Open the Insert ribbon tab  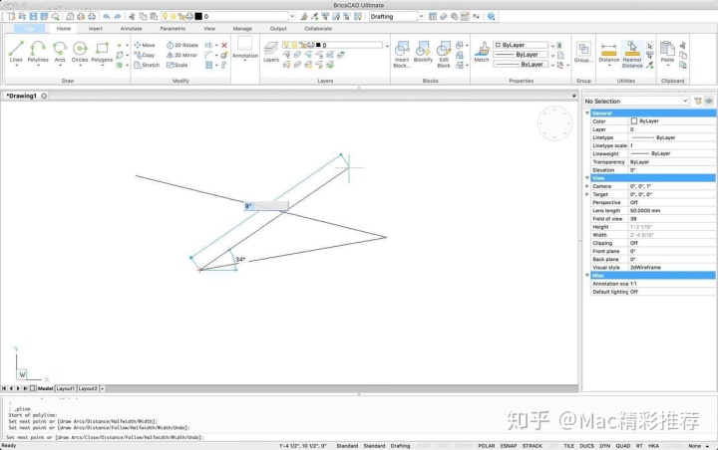point(96,28)
